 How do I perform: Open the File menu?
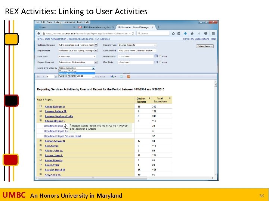click(x=37, y=22)
